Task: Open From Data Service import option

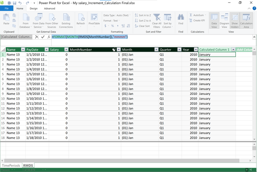Action: pyautogui.click(x=38, y=21)
